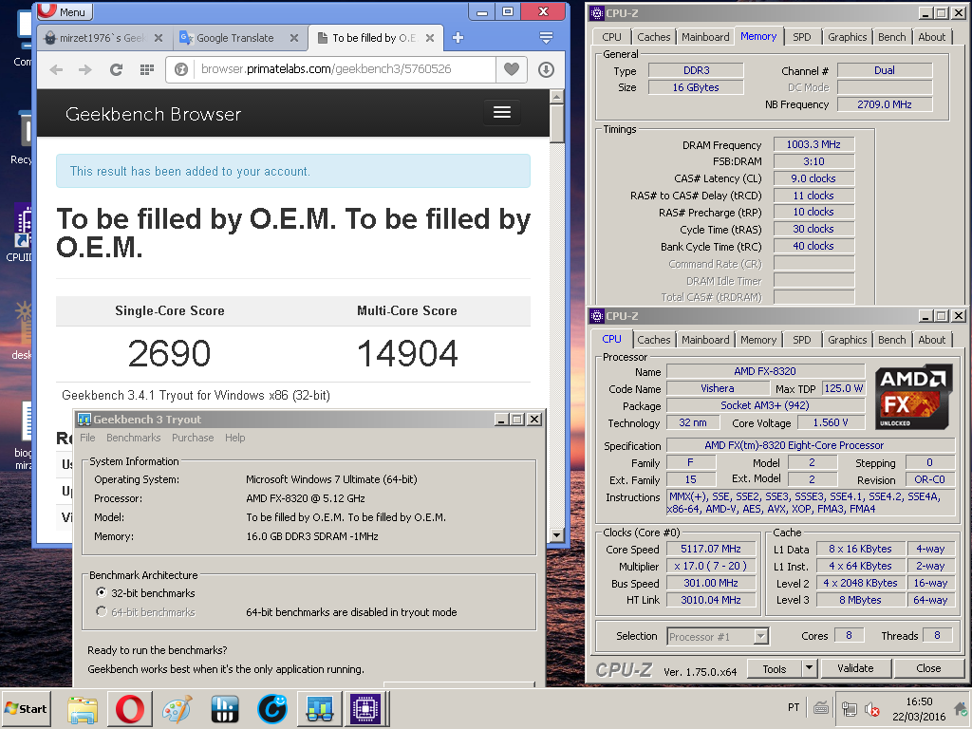Select 64-bit benchmarks radio button
The height and width of the screenshot is (729, 972).
click(101, 612)
